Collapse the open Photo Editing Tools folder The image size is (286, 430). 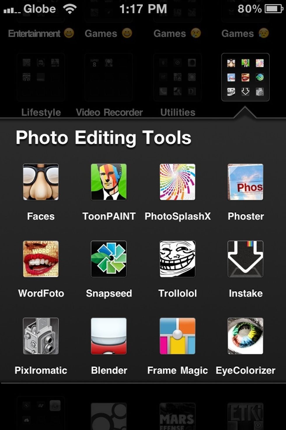245,77
